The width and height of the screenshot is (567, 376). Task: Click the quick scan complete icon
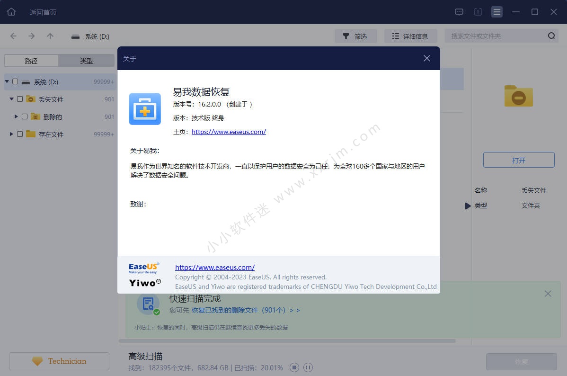coord(148,304)
